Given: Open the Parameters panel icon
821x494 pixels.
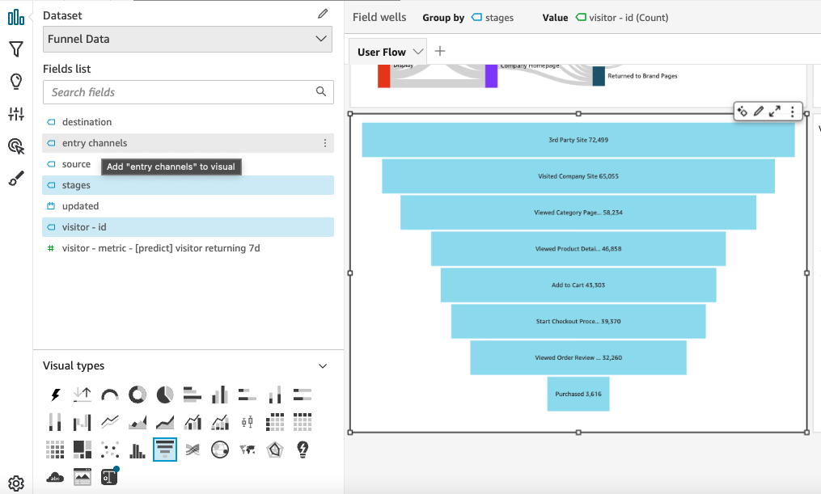Looking at the screenshot, I should pos(16,113).
